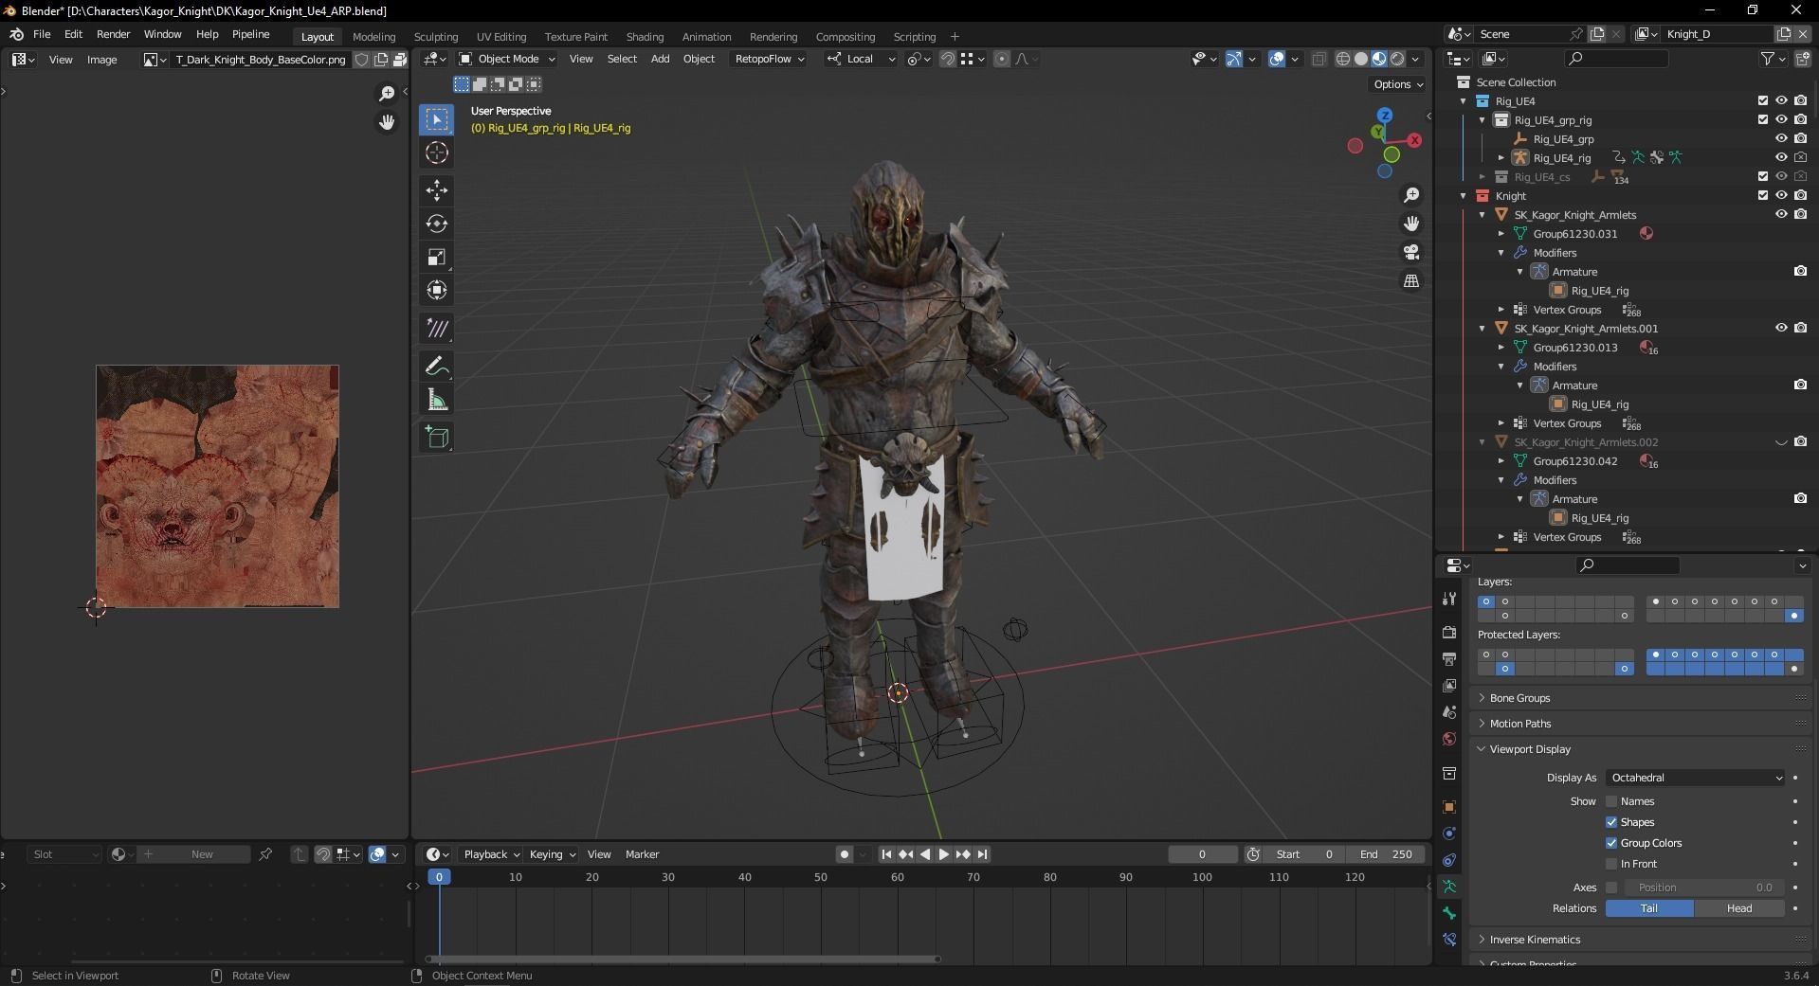1819x986 pixels.
Task: Disable the Shapes checkbox
Action: pos(1611,822)
